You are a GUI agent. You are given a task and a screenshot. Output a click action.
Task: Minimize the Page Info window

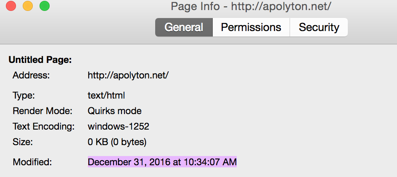point(28,6)
